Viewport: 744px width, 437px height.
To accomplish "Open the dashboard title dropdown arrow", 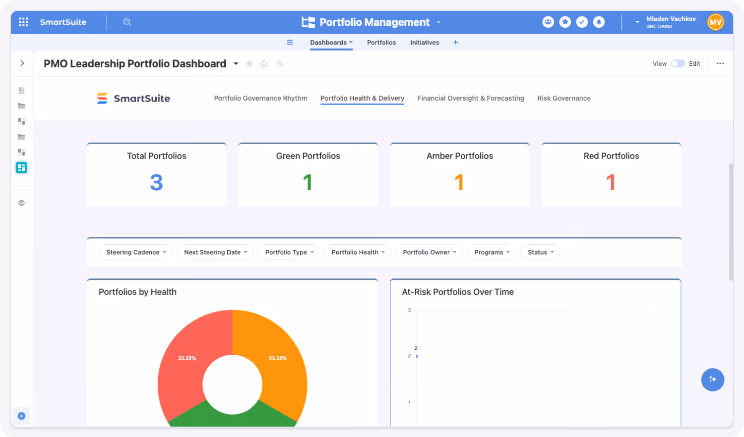I will click(x=236, y=63).
